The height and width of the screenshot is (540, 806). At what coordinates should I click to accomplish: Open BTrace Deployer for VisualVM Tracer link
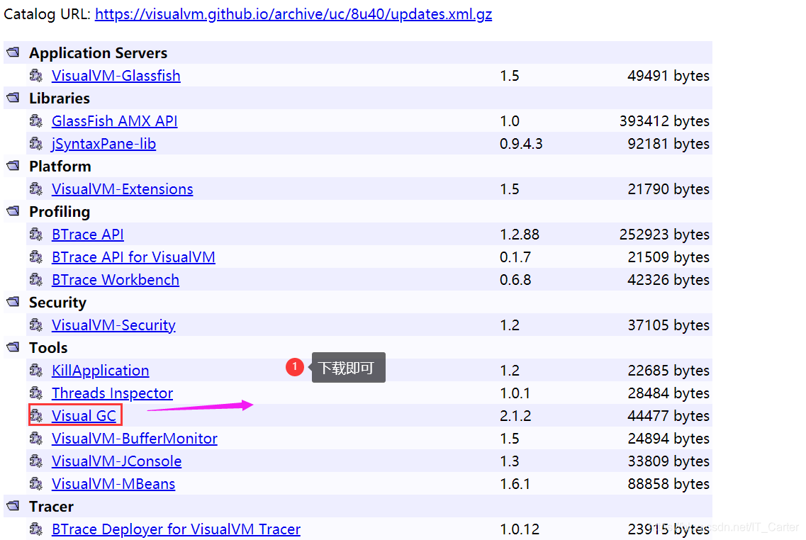coord(177,529)
